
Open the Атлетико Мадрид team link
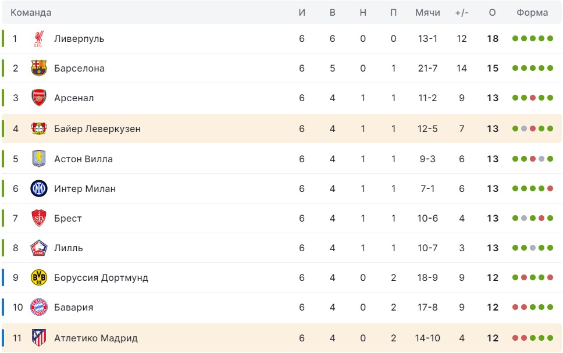[96, 338]
